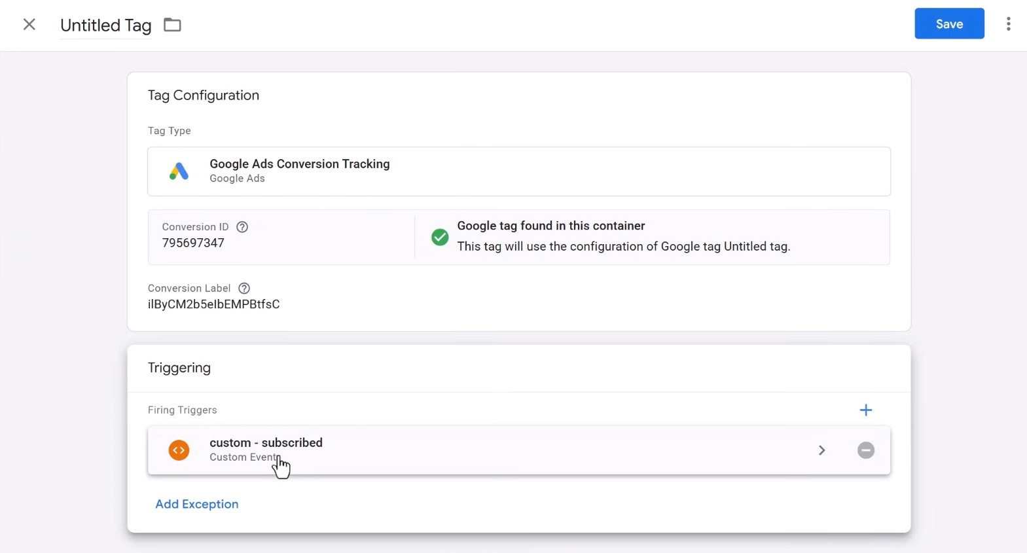The image size is (1027, 553).
Task: Remove the custom - subscribed trigger
Action: (x=865, y=450)
